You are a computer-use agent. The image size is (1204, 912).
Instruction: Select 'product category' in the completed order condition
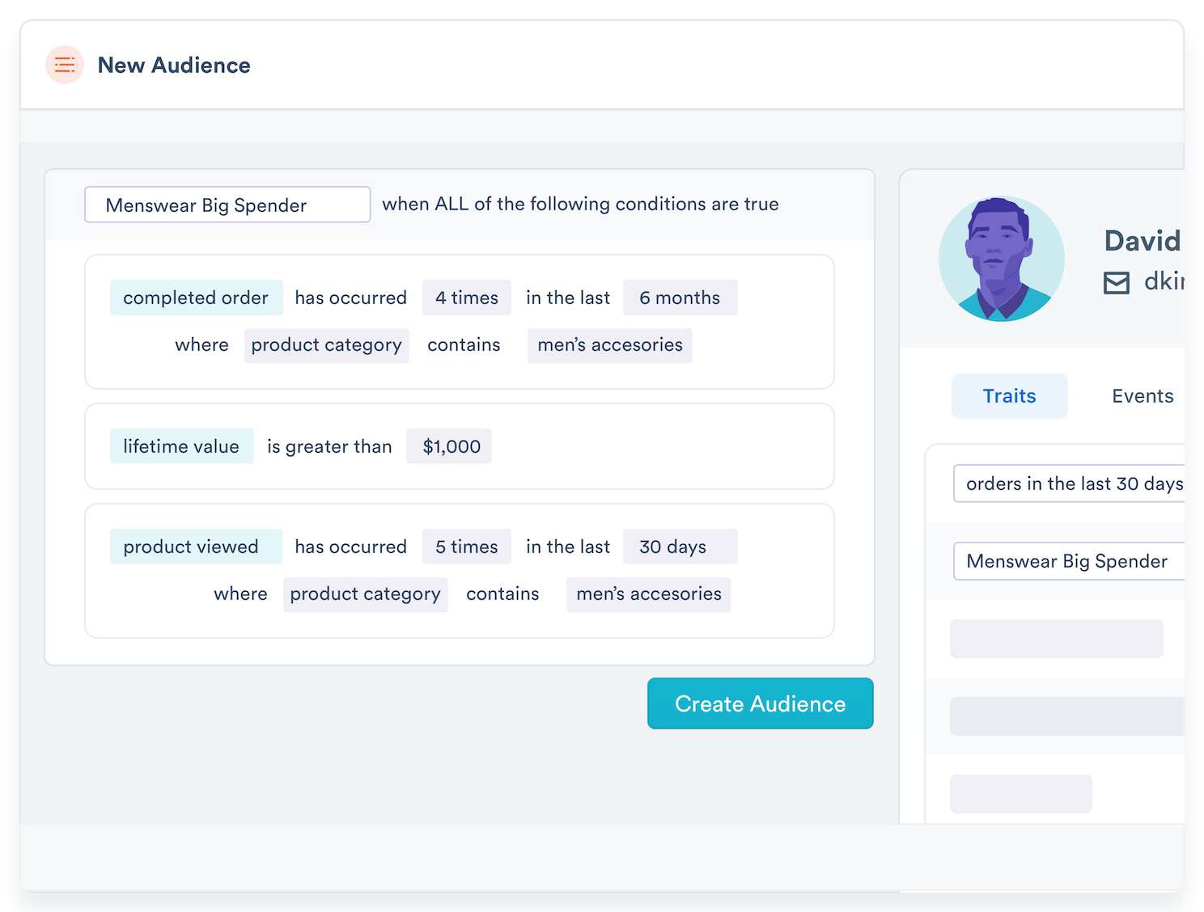tap(326, 345)
